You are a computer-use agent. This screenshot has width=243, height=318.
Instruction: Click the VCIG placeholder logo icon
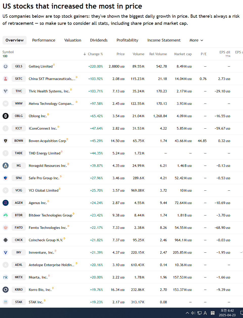[x=6, y=190]
